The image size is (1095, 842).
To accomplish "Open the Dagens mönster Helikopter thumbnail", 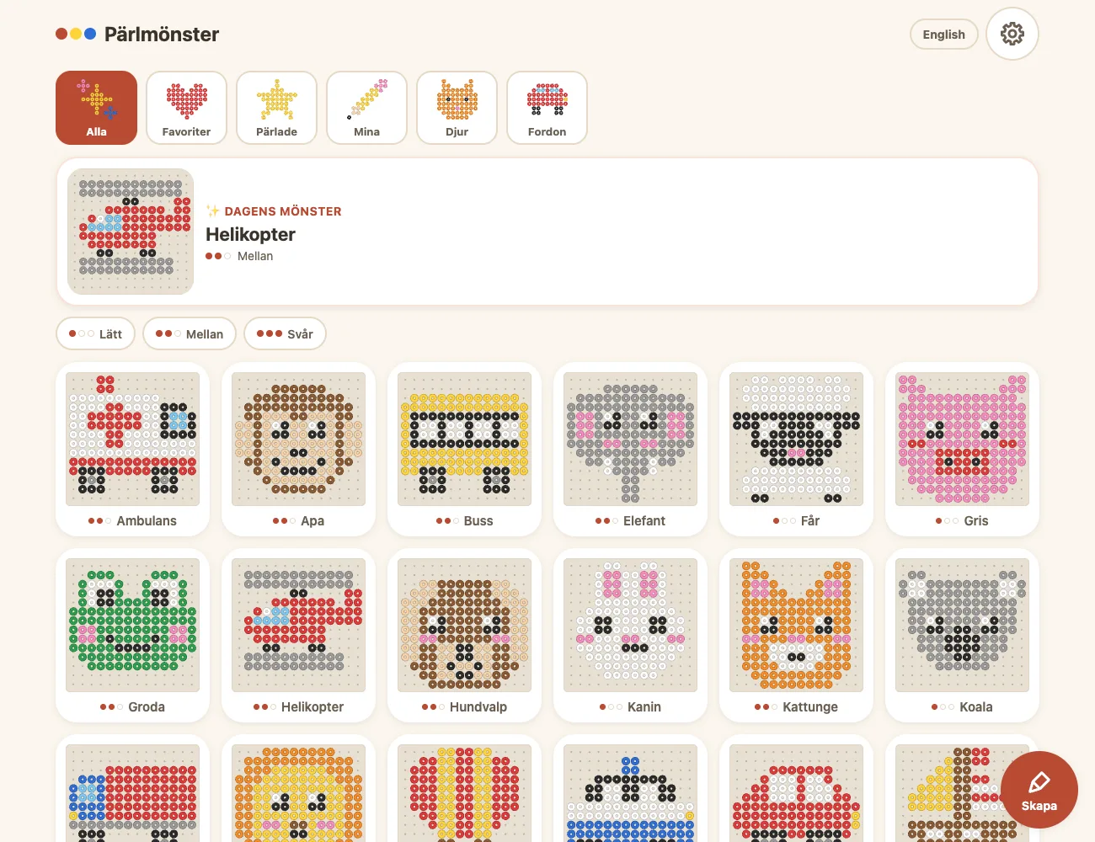I will (x=131, y=232).
